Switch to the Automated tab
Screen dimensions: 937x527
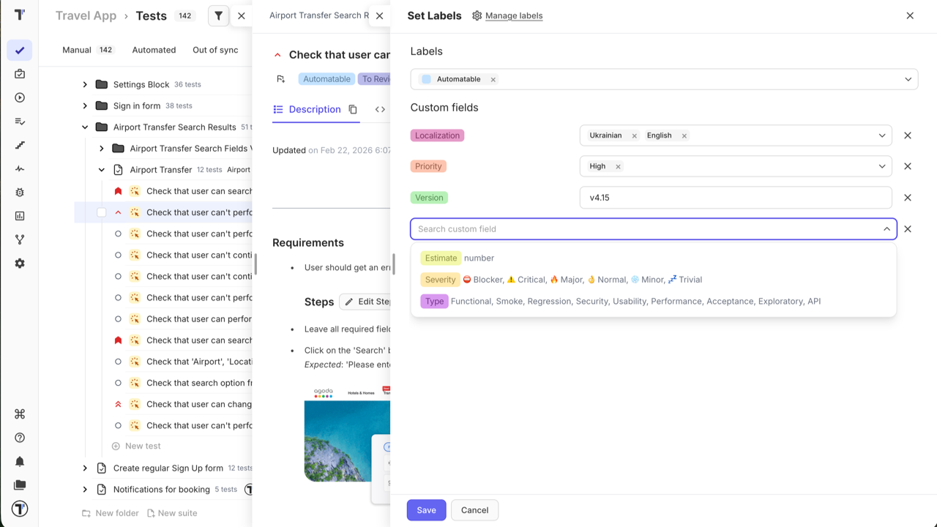coord(154,50)
